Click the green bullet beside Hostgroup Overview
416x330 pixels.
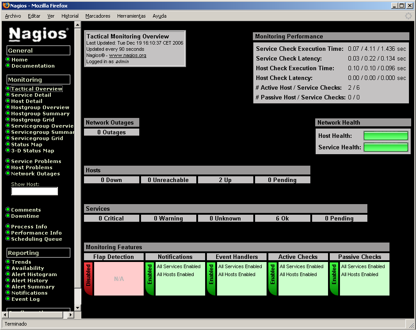pyautogui.click(x=8, y=107)
